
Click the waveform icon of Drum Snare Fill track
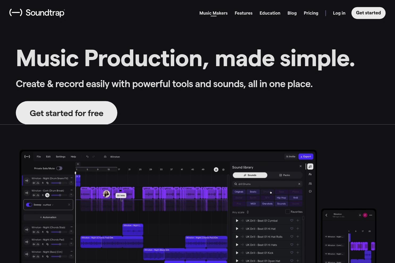(27, 181)
